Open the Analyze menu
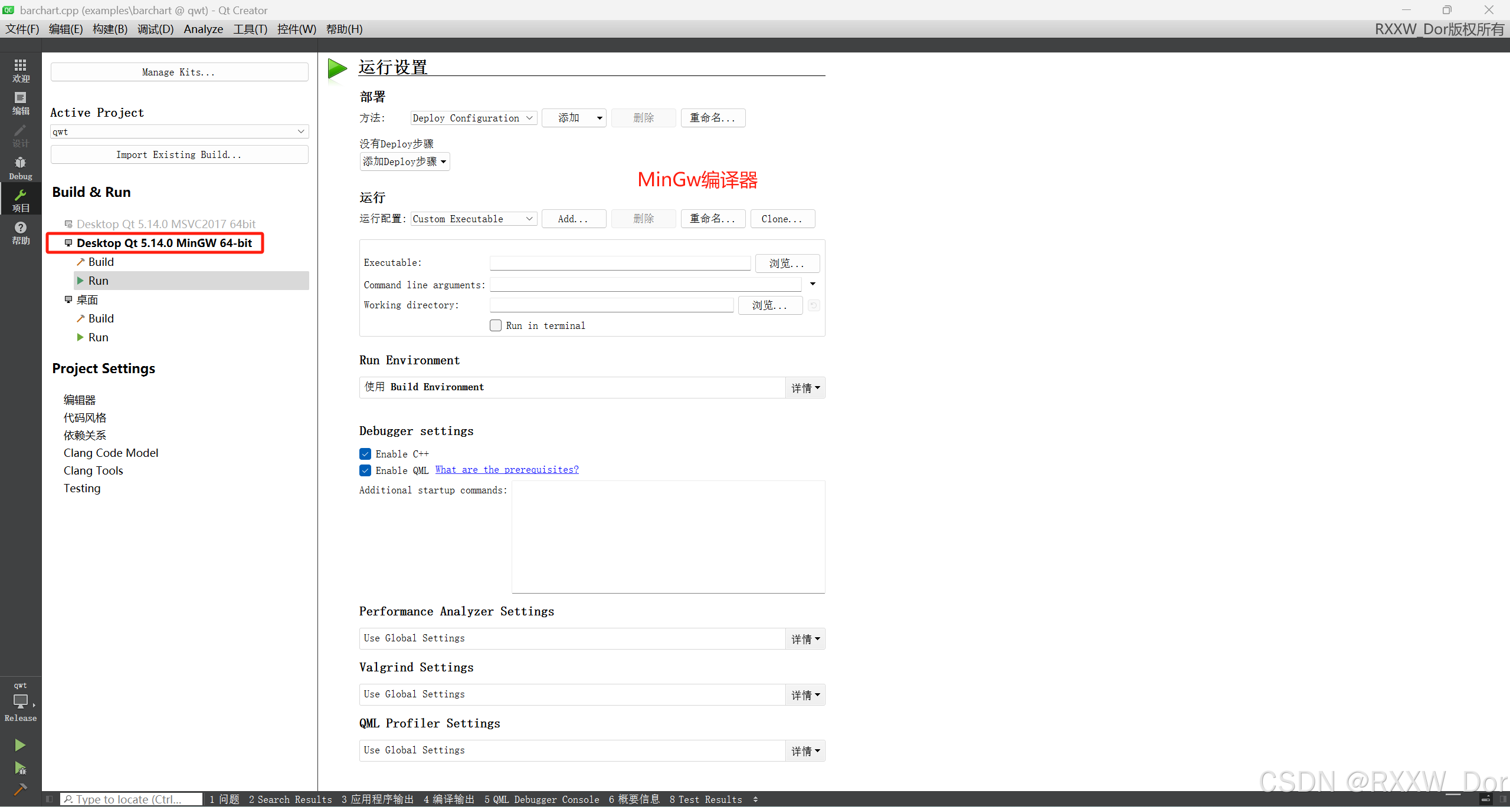The image size is (1510, 807). [x=203, y=29]
